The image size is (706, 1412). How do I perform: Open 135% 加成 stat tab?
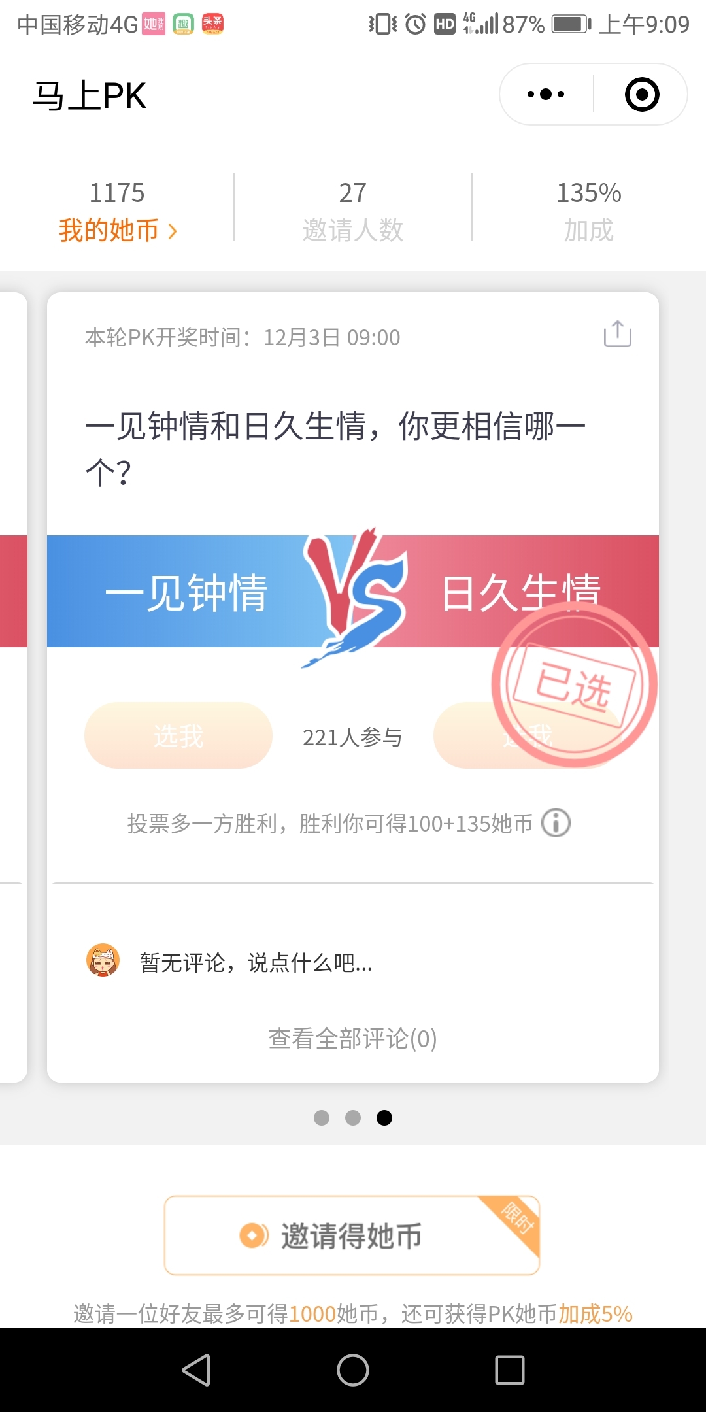(x=588, y=210)
